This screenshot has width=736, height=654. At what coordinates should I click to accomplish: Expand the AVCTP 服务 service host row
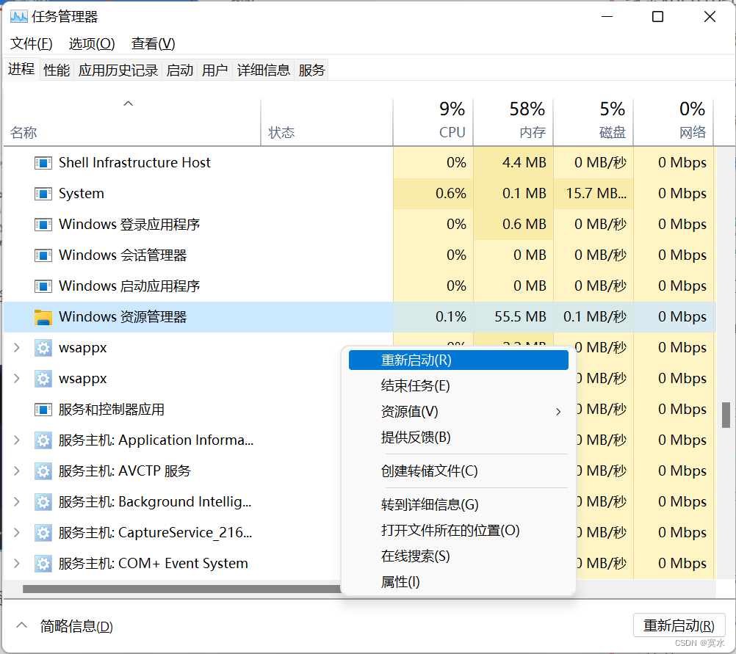click(x=17, y=470)
